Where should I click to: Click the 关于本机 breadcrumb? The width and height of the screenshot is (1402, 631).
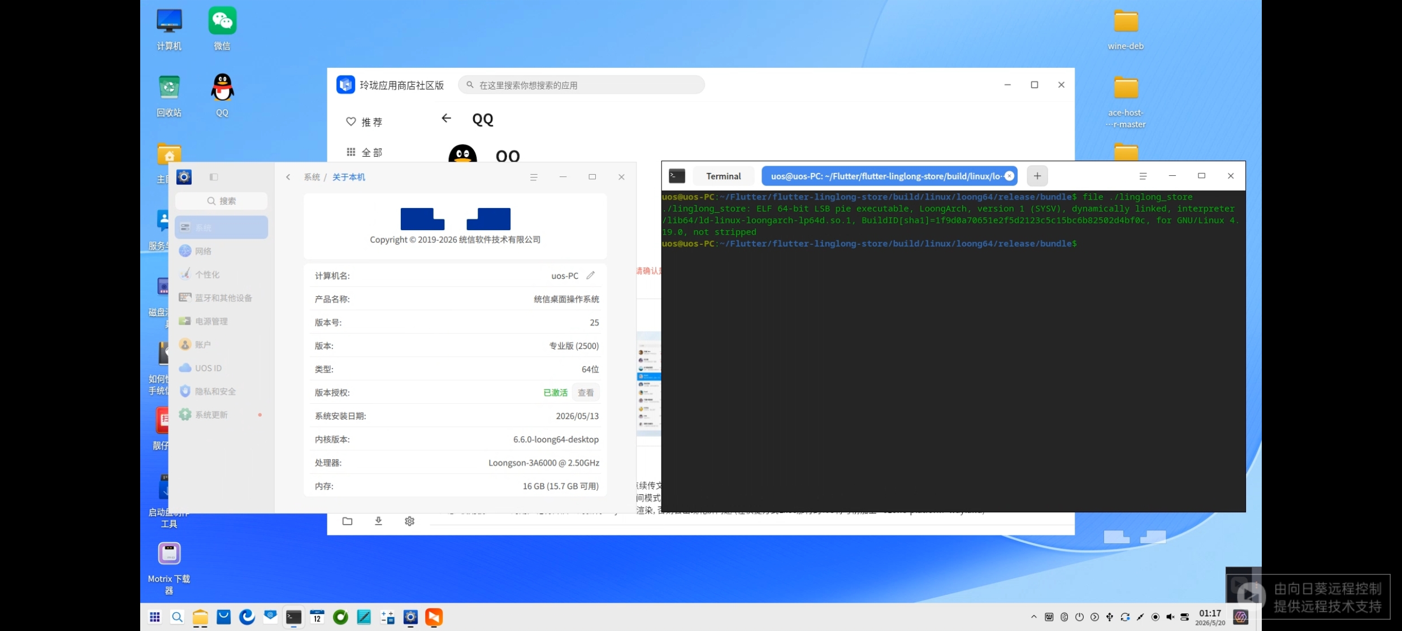(349, 177)
